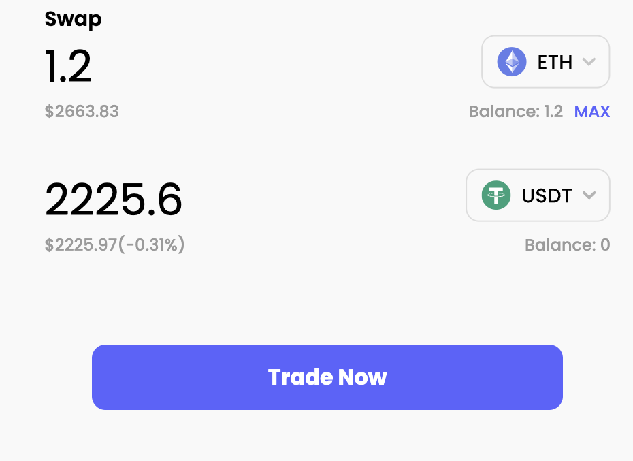The image size is (633, 461).
Task: Open the ETH token selector
Action: 545,62
